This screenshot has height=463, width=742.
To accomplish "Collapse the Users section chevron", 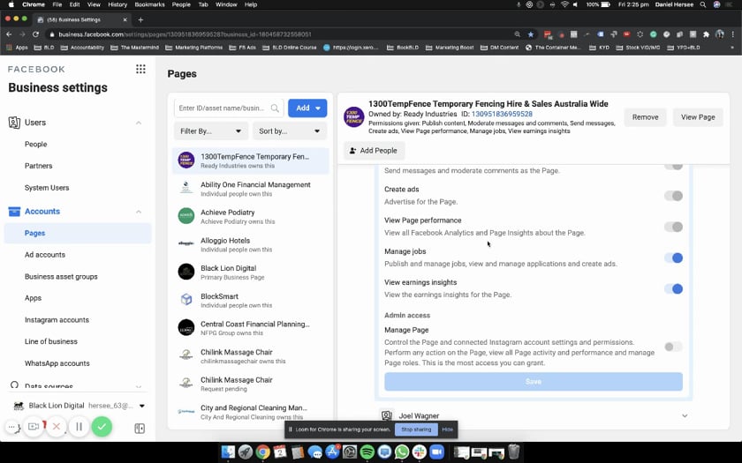I will point(139,123).
